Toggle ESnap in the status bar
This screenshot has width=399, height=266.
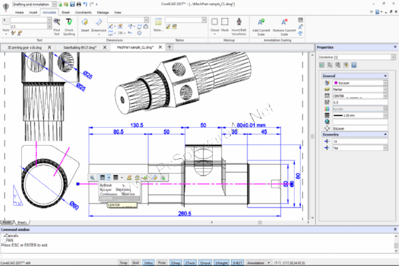click(176, 263)
